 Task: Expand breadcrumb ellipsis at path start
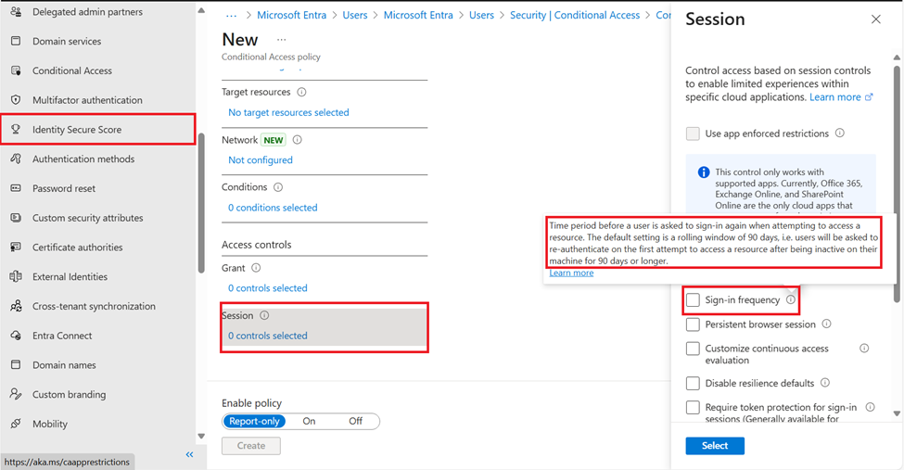pos(231,16)
